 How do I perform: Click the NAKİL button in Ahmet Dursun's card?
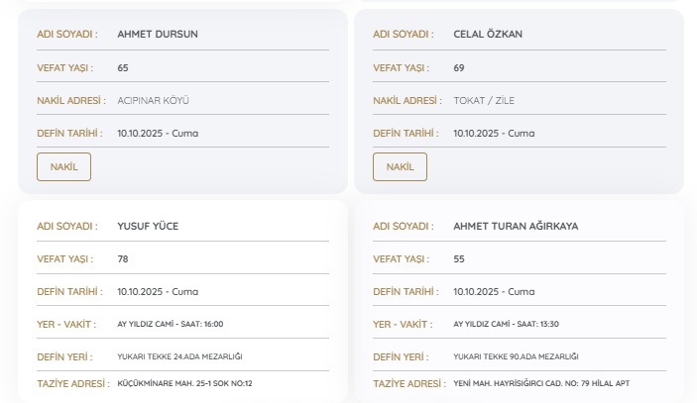pyautogui.click(x=63, y=166)
